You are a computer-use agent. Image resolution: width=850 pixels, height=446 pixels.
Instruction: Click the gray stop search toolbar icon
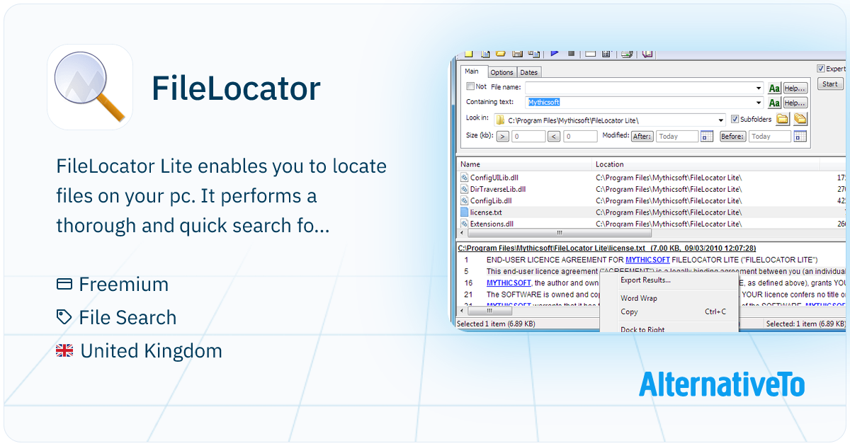(571, 53)
